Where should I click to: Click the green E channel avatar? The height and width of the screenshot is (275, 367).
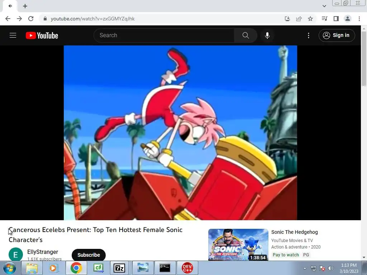[x=16, y=255]
